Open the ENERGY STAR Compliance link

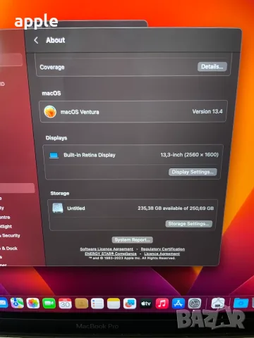[111, 254]
